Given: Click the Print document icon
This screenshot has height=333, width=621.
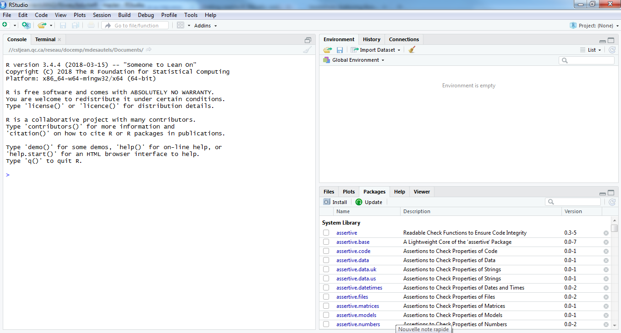Looking at the screenshot, I should pyautogui.click(x=91, y=25).
